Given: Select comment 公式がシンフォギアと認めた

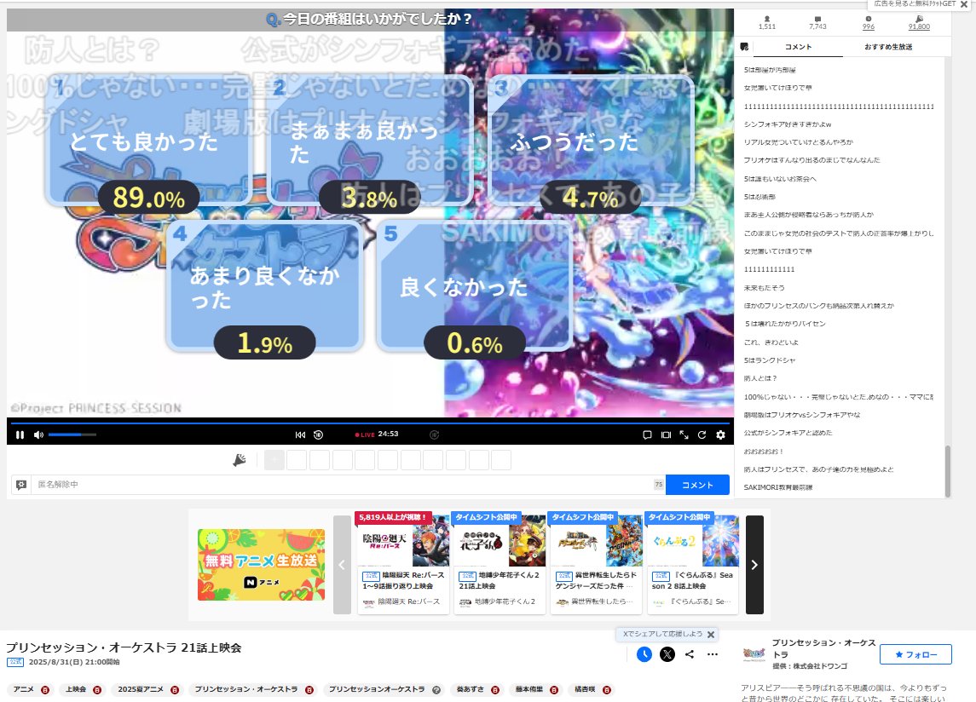Looking at the screenshot, I should pos(788,433).
